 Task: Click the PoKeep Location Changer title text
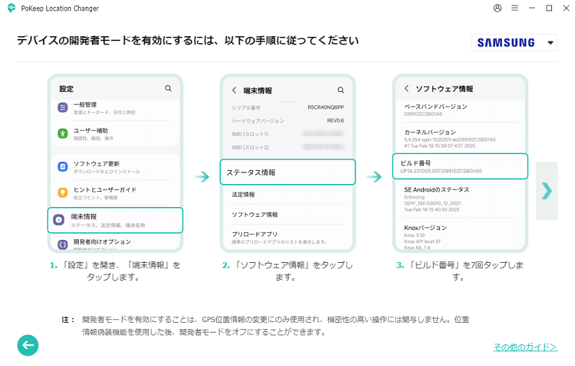coord(60,8)
